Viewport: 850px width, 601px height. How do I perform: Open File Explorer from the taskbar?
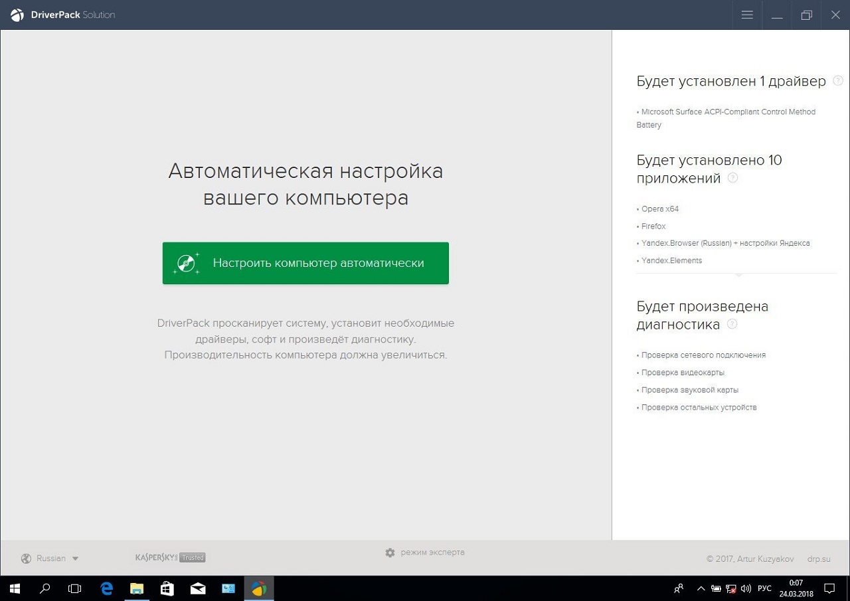pyautogui.click(x=137, y=588)
